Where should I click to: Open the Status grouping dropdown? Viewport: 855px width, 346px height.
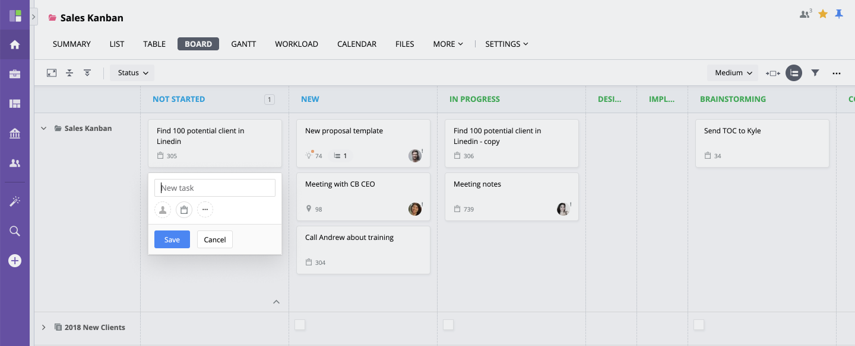click(x=132, y=73)
